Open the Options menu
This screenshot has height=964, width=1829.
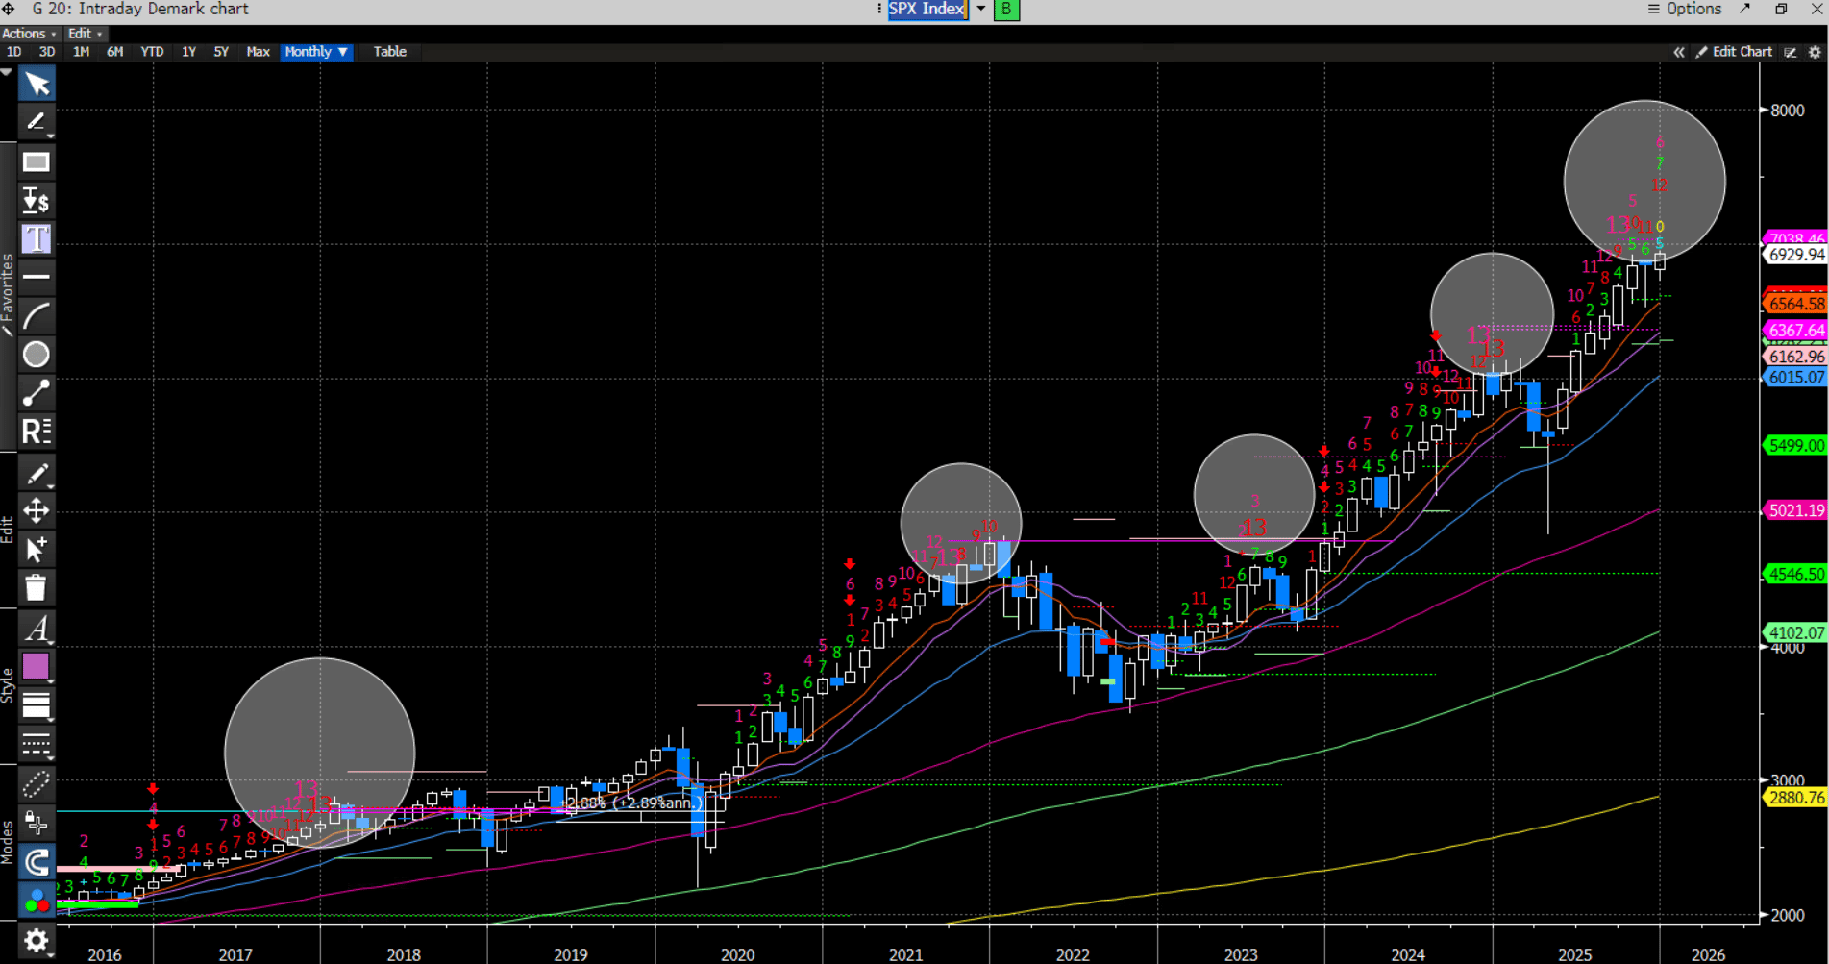(x=1685, y=9)
